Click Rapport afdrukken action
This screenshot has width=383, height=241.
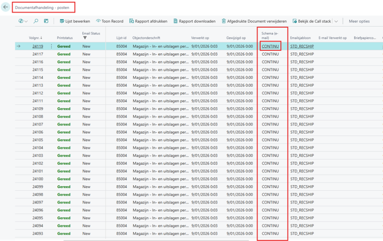coord(148,21)
